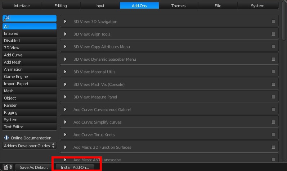Select the Render category filter

(x=30, y=105)
